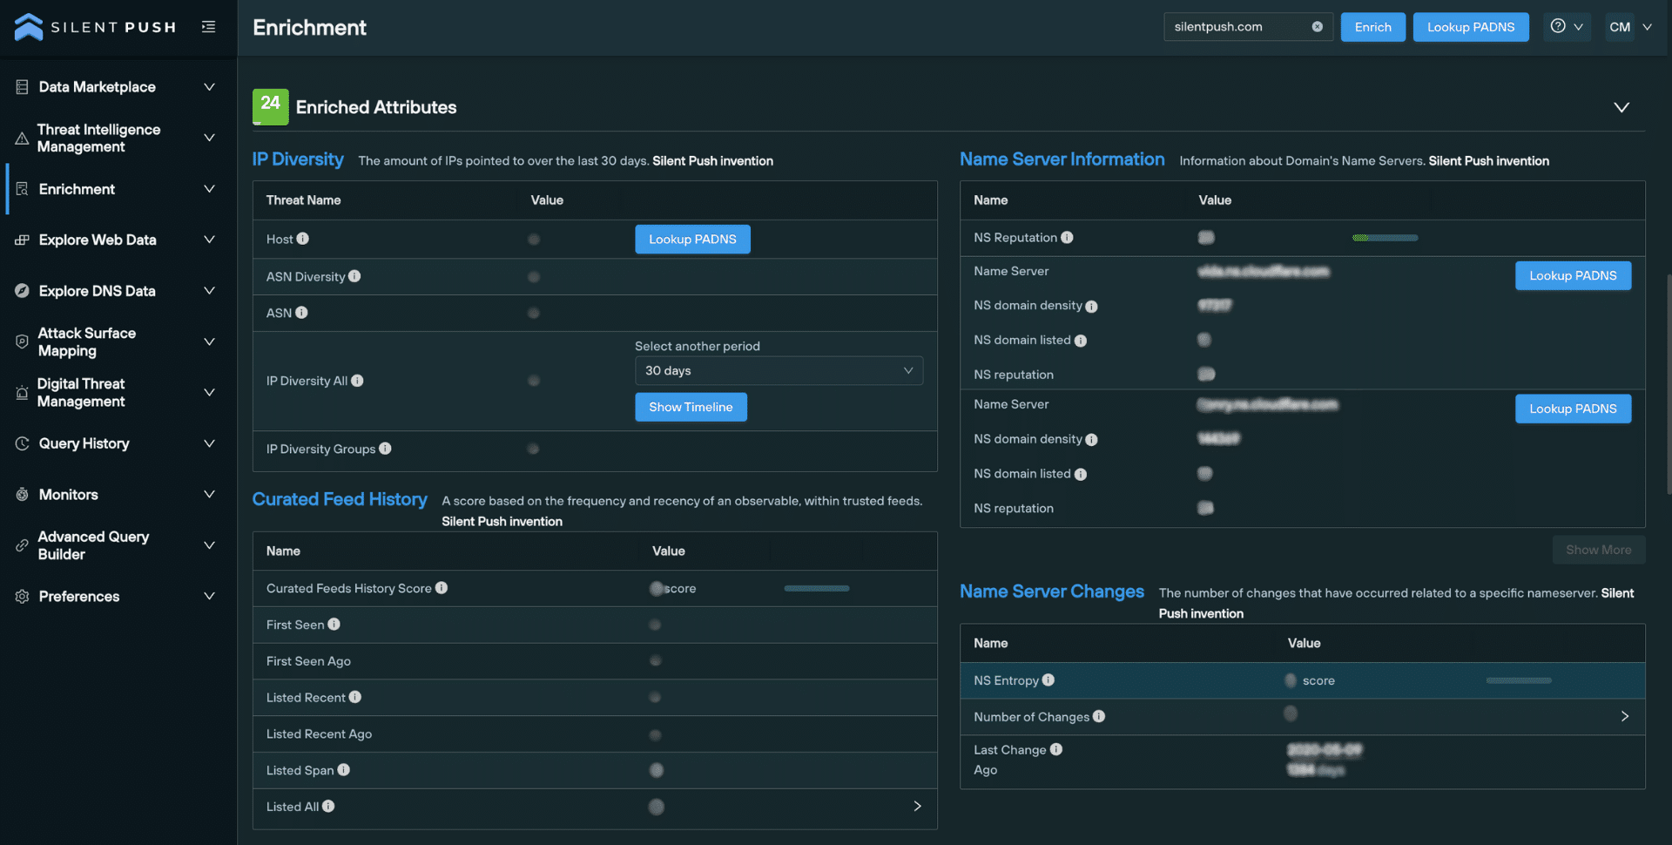Click the Last Change info icon
This screenshot has height=845, width=1672.
click(x=1056, y=749)
